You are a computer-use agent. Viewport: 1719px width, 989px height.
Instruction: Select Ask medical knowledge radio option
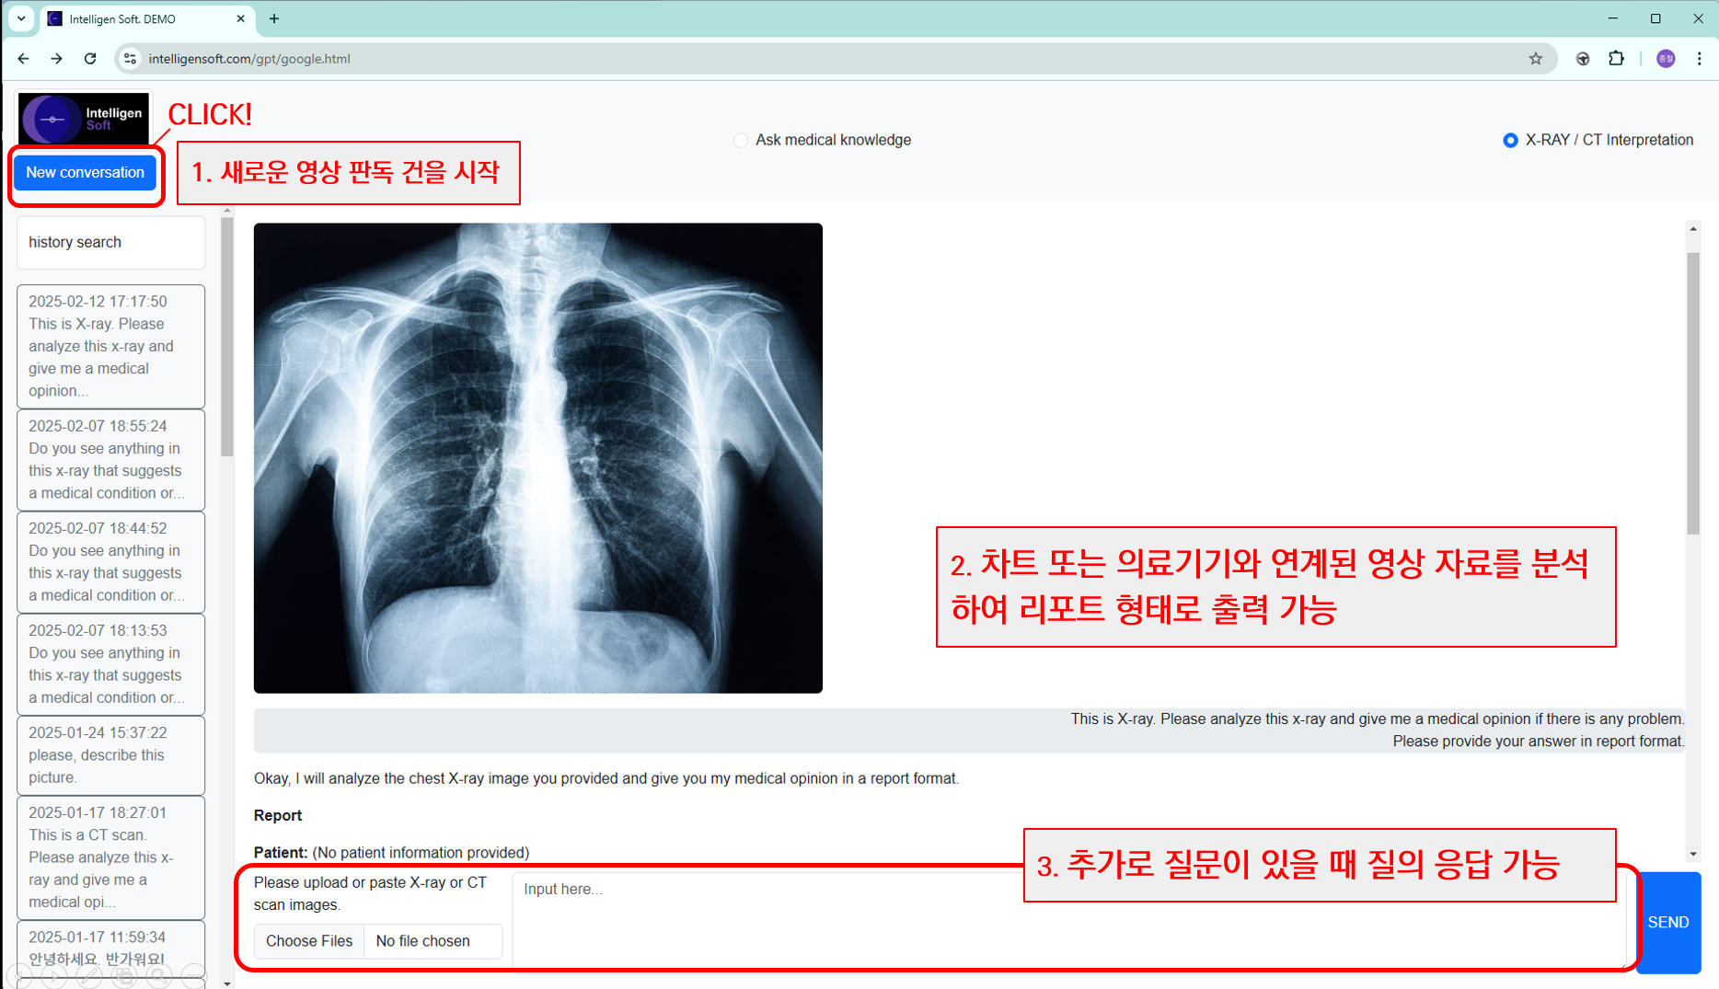(x=741, y=141)
